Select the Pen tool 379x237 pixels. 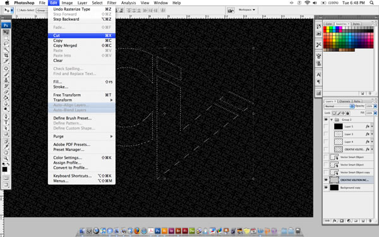pos(6,116)
